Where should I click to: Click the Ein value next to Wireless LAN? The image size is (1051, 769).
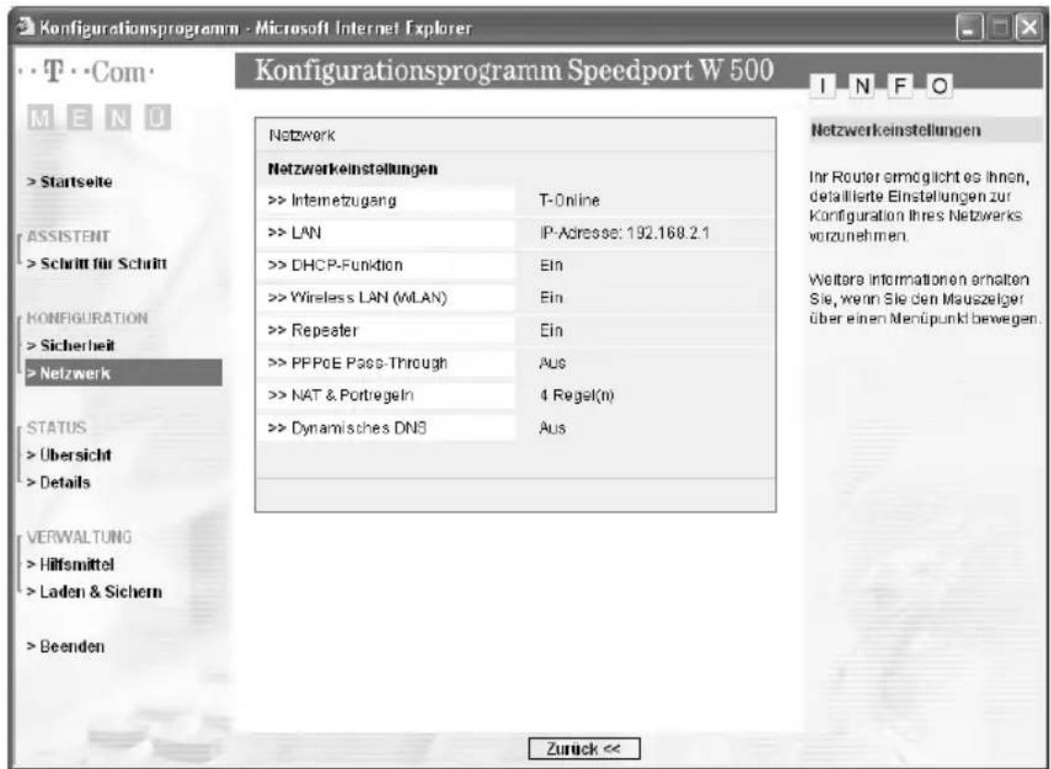[551, 297]
